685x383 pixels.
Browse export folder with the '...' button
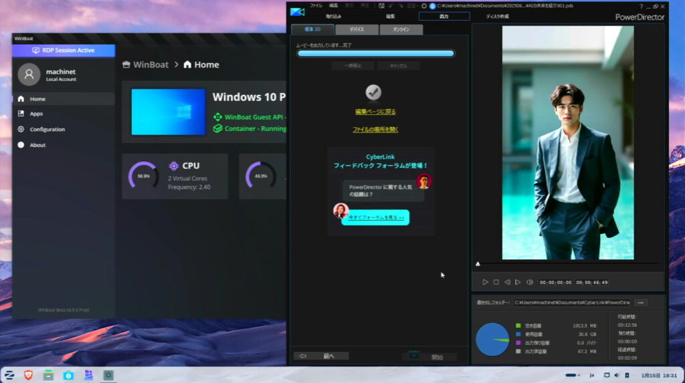click(x=641, y=303)
